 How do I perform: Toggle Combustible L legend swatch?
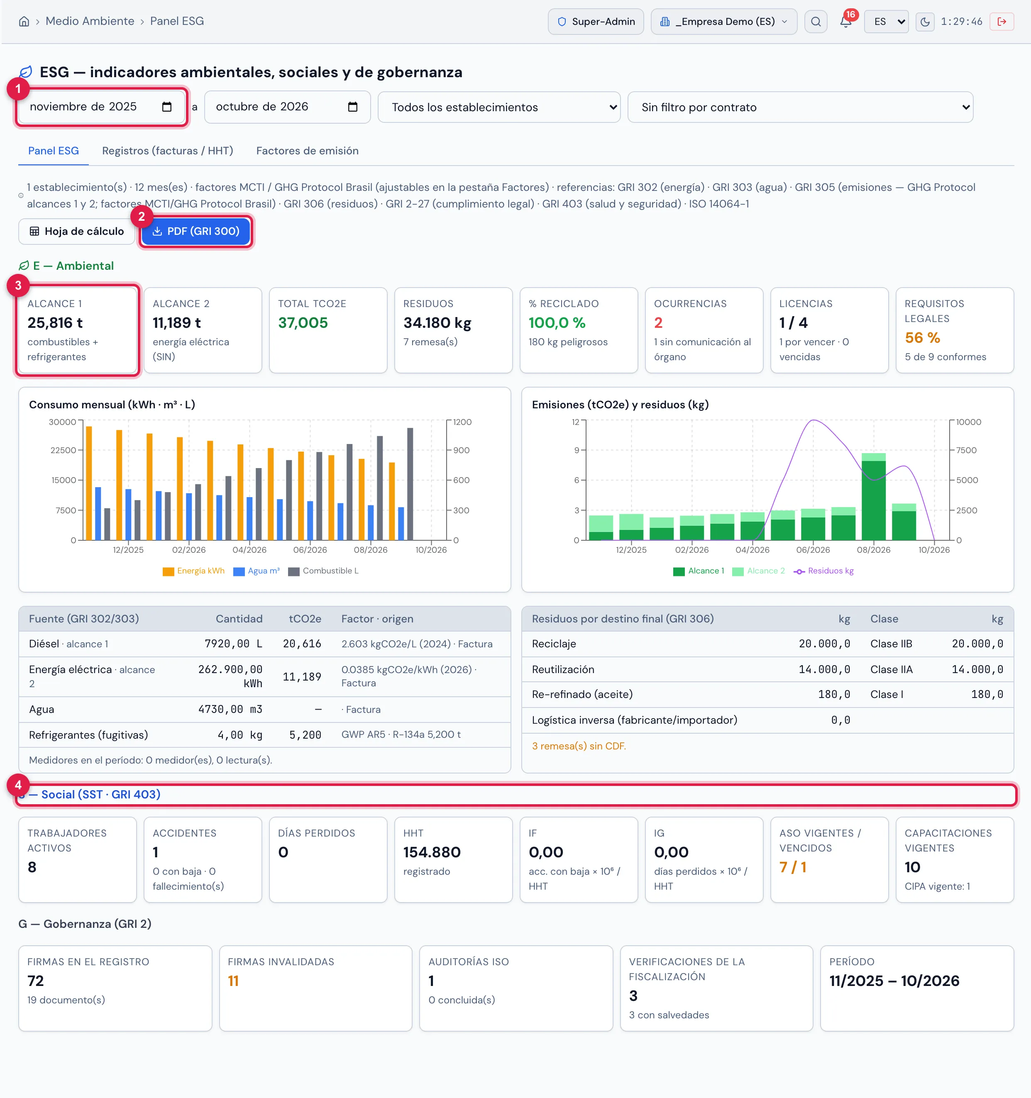(x=293, y=571)
